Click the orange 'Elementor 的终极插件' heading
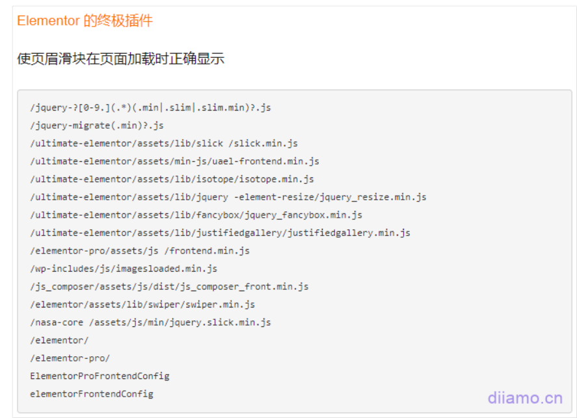The image size is (577, 418). tap(85, 21)
